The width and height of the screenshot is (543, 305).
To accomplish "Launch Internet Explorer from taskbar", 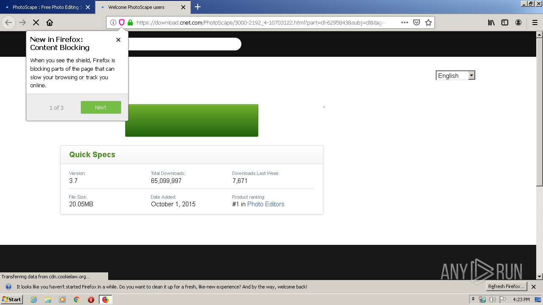I will pyautogui.click(x=34, y=299).
